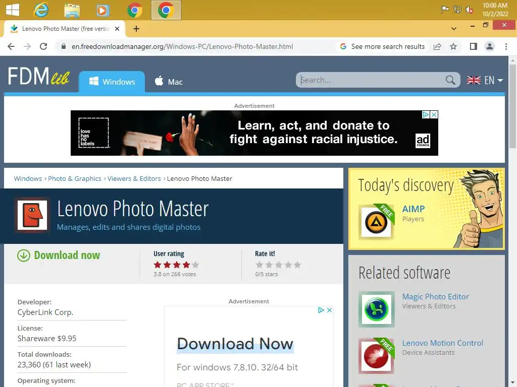Open Chrome profile avatar

click(490, 46)
